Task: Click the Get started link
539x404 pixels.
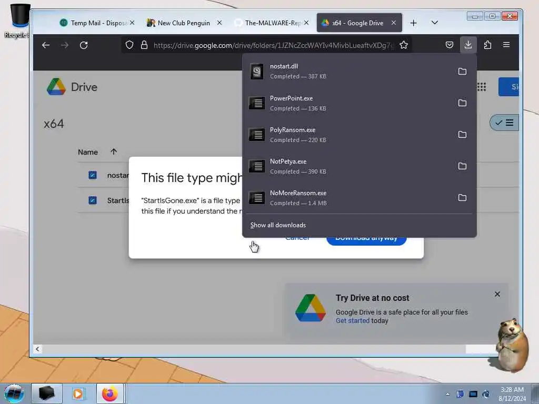Action: [353, 320]
